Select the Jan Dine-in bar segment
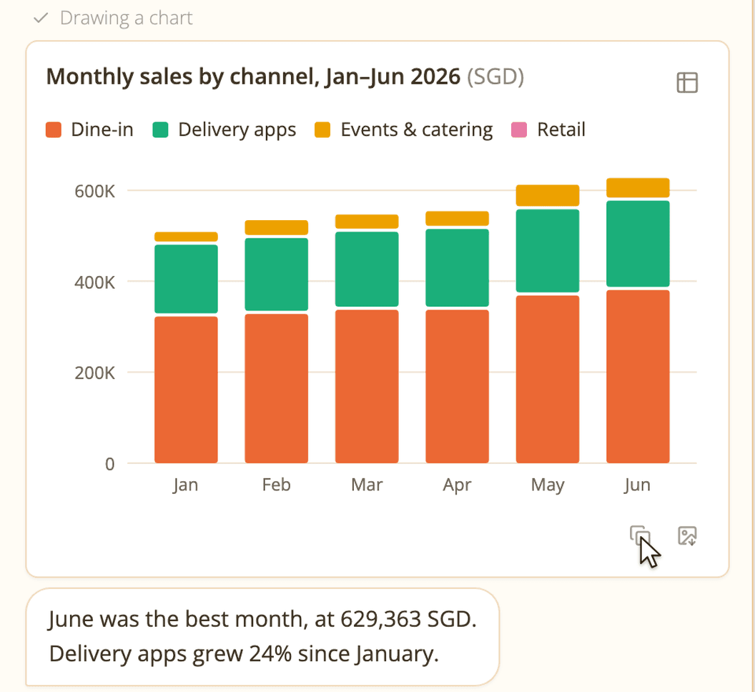755x692 pixels. 187,390
